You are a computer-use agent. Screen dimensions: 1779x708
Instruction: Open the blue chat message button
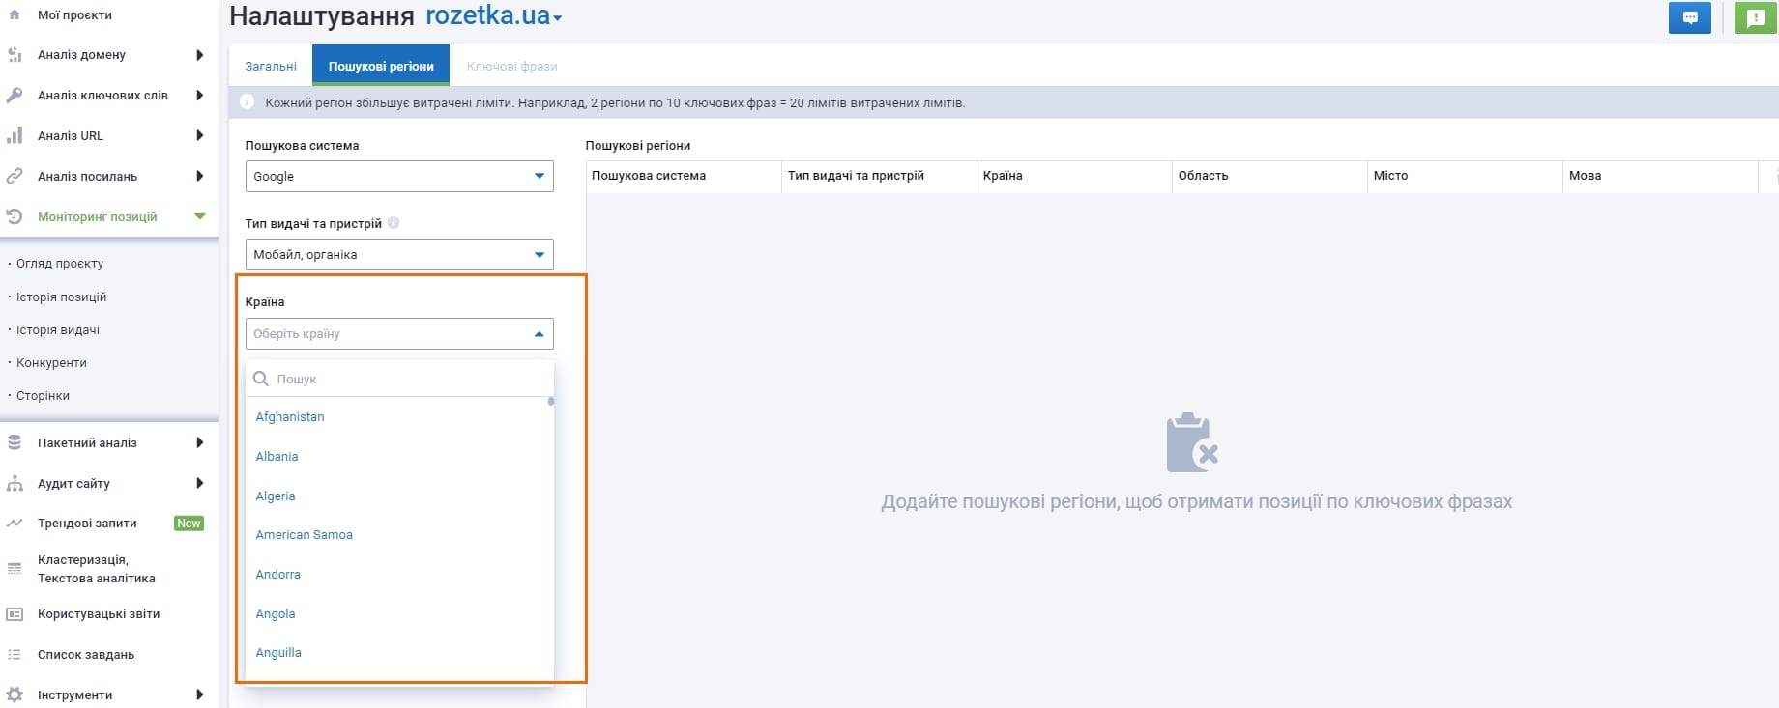coord(1690,17)
